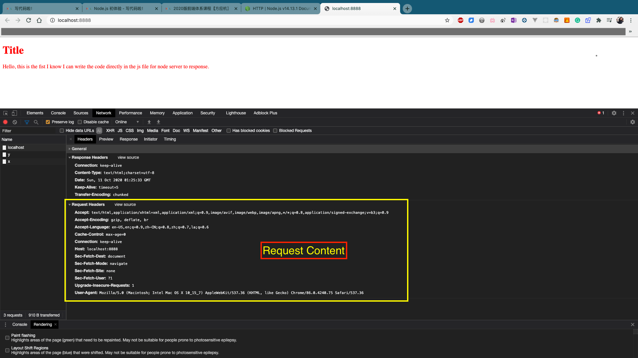Screen dimensions: 638x358
Task: Open the Adblock Plus extension icon
Action: (461, 20)
